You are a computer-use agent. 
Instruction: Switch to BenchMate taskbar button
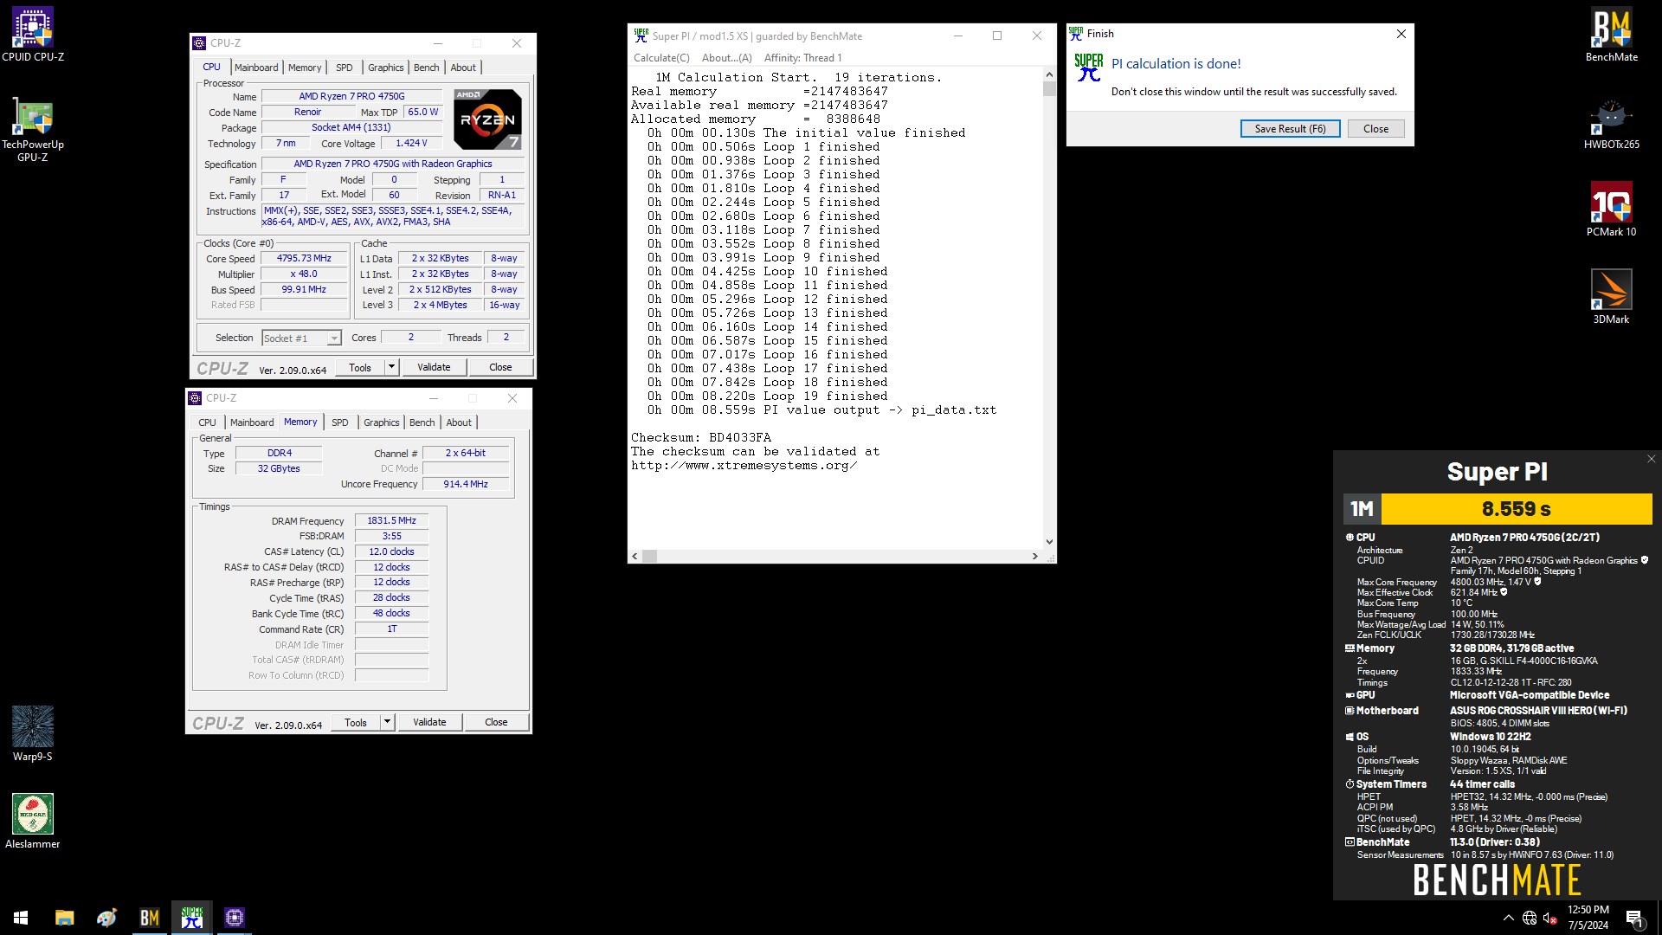[x=149, y=918]
